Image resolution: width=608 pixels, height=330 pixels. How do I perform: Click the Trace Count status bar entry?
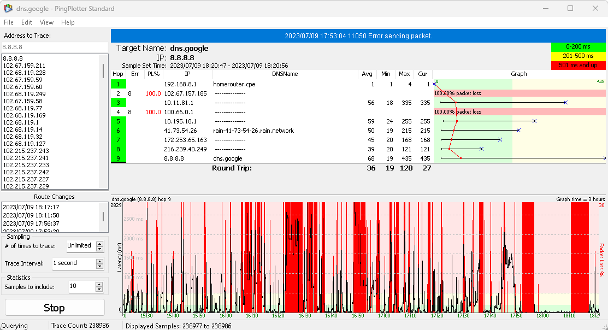(80, 326)
